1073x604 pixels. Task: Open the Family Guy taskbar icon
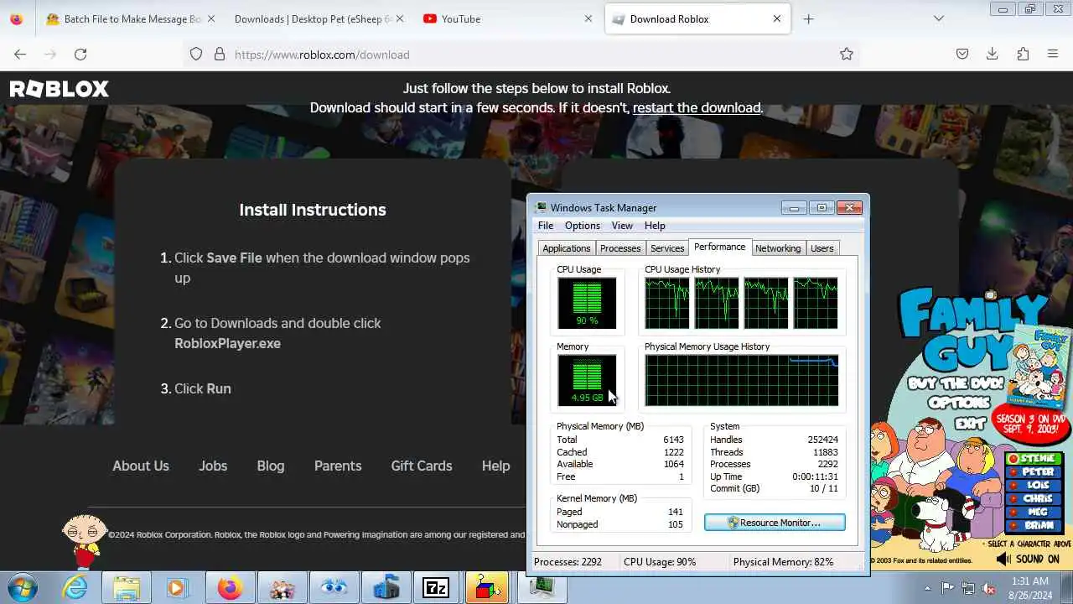[x=281, y=588]
